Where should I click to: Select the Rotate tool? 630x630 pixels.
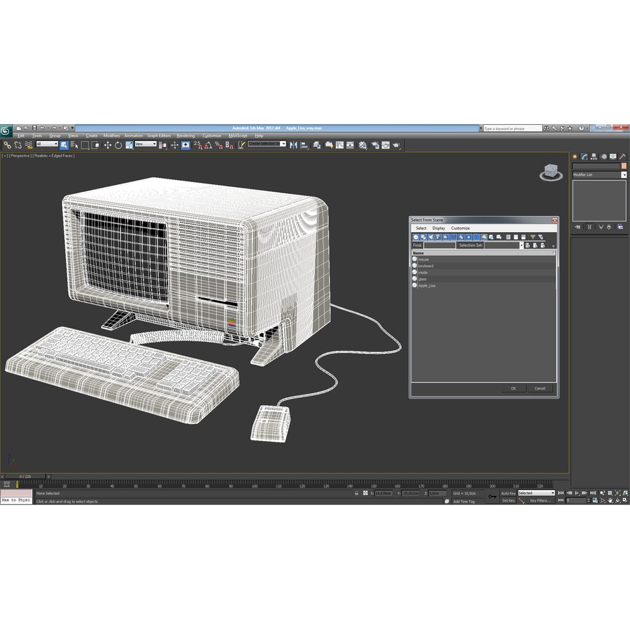coord(118,145)
